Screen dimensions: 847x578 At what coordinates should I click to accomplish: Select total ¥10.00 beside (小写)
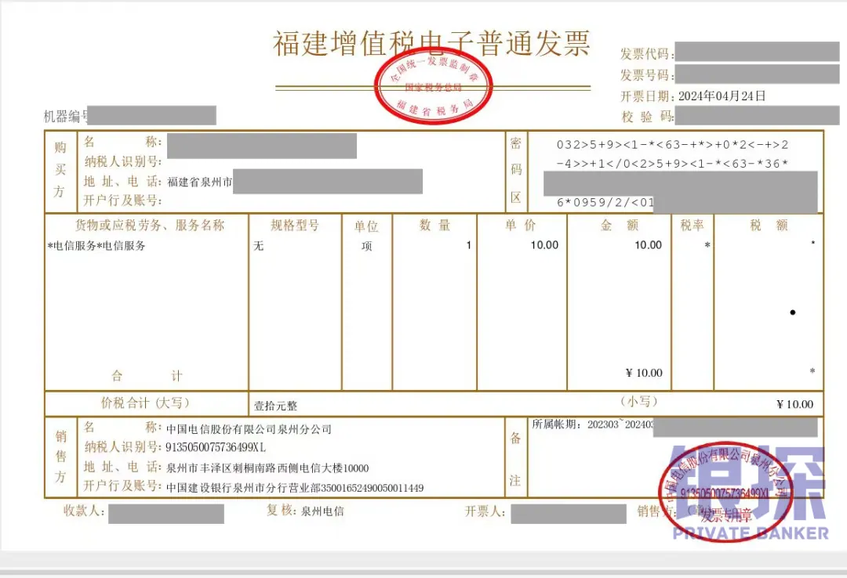(x=794, y=404)
